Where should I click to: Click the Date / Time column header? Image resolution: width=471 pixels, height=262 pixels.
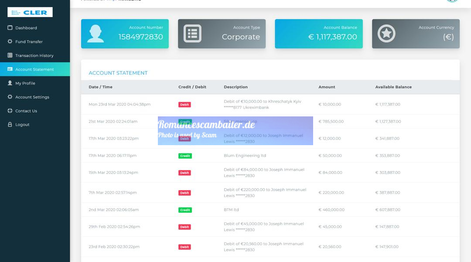click(100, 87)
